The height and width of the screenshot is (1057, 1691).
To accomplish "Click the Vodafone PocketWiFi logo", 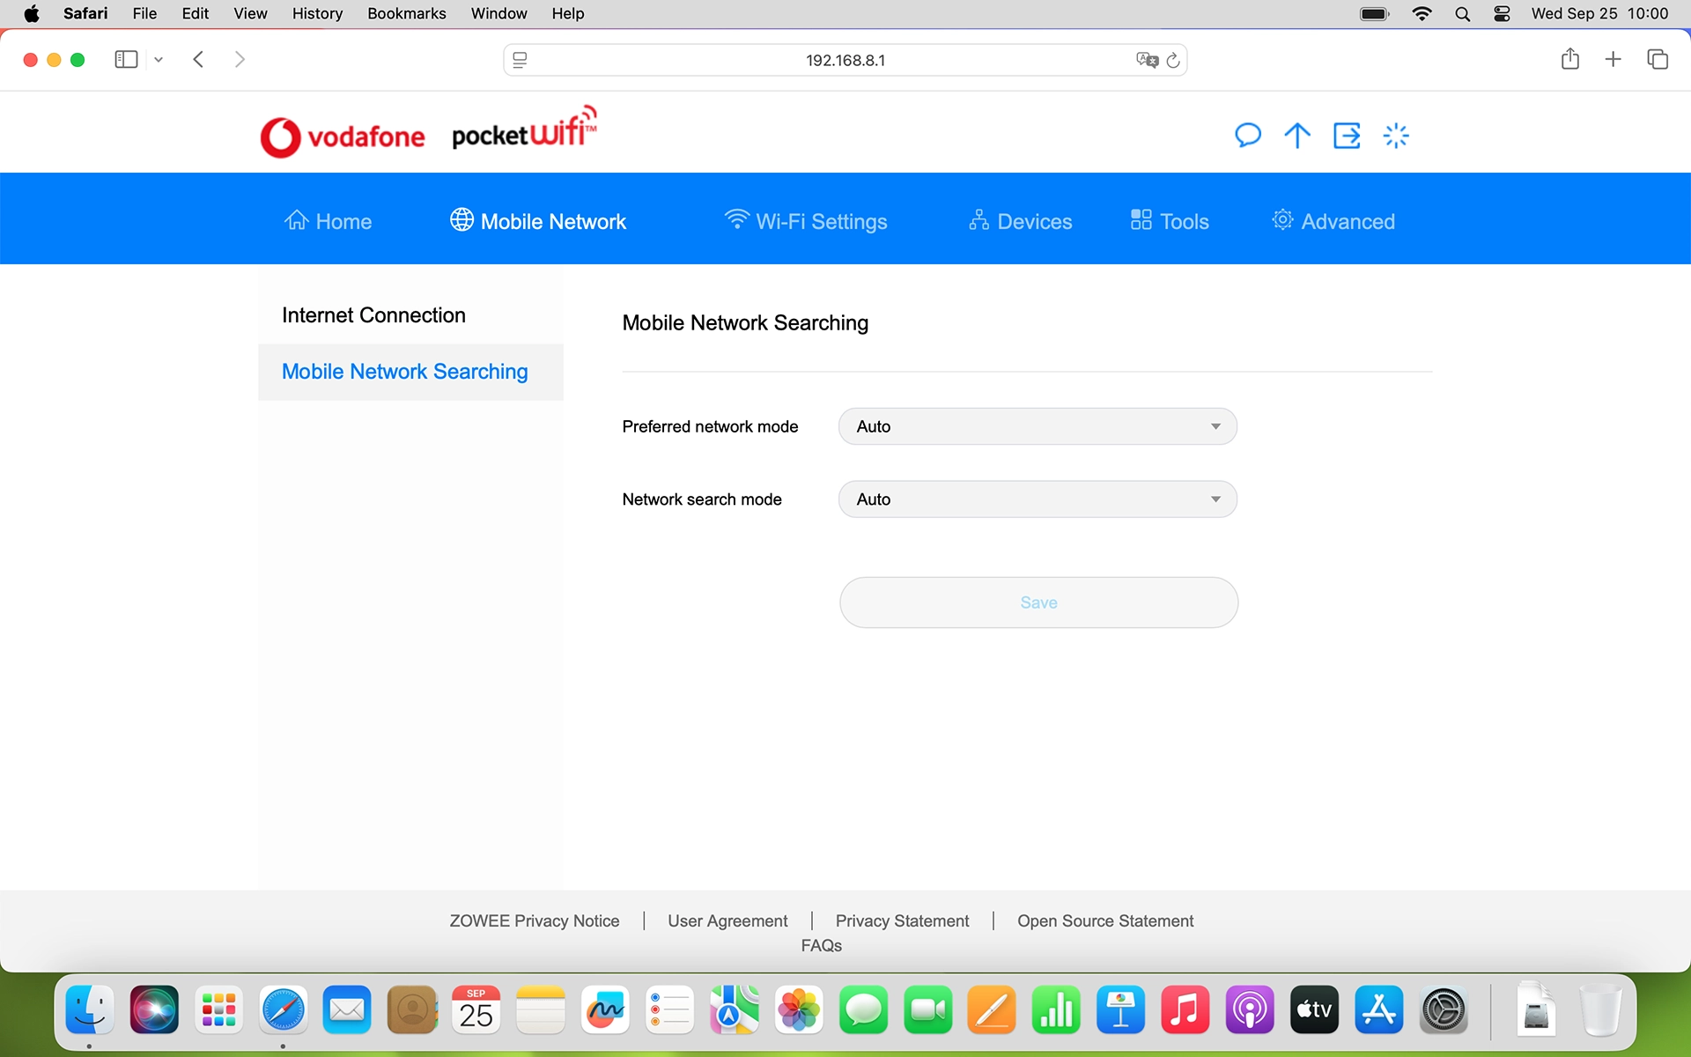I will [x=428, y=132].
